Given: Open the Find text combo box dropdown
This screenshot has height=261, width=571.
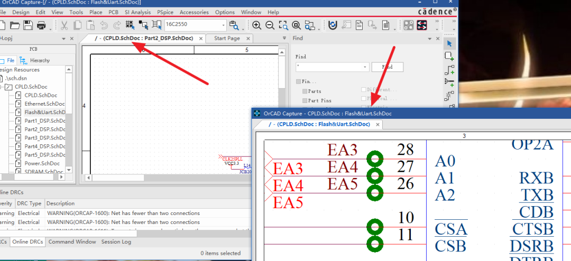Looking at the screenshot, I should pyautogui.click(x=365, y=67).
